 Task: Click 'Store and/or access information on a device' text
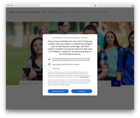(66, 64)
